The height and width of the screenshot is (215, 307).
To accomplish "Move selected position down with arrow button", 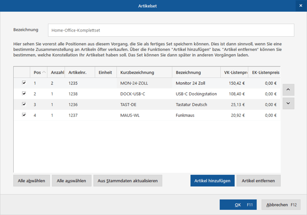I will (x=288, y=104).
